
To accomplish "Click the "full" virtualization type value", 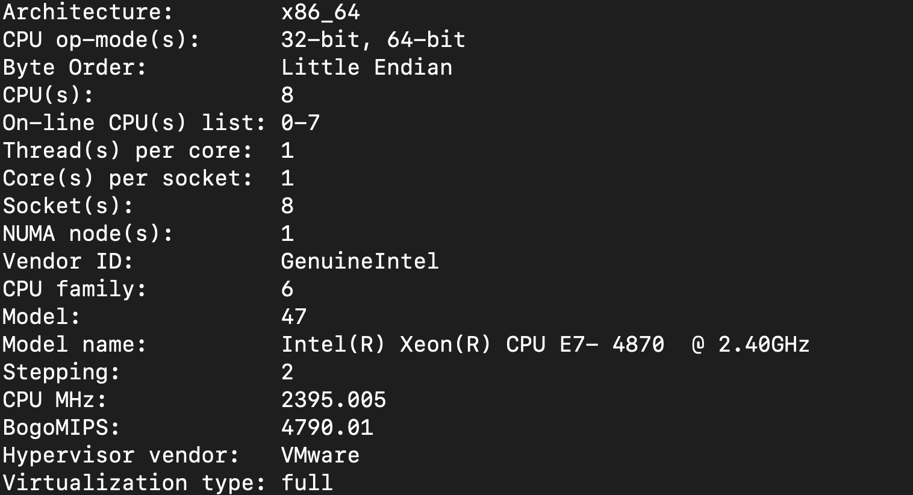I will [307, 482].
